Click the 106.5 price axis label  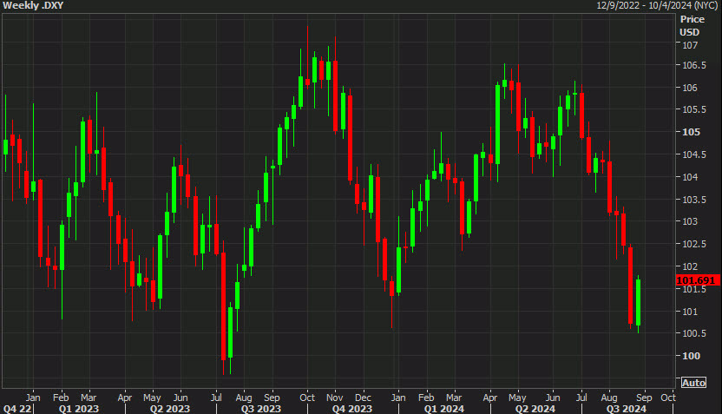[x=694, y=65]
